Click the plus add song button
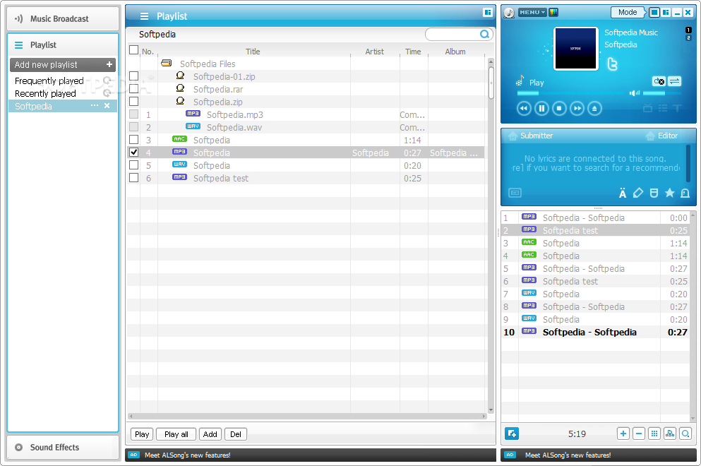 pyautogui.click(x=623, y=434)
